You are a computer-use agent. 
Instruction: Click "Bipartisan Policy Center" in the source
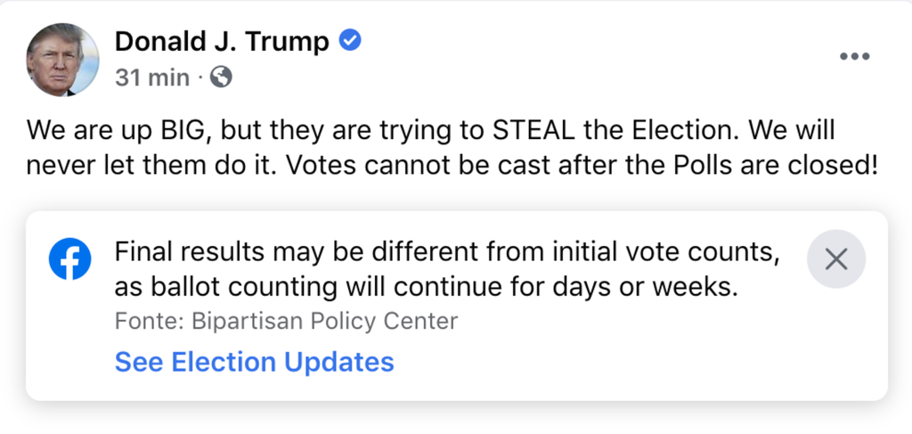(324, 321)
